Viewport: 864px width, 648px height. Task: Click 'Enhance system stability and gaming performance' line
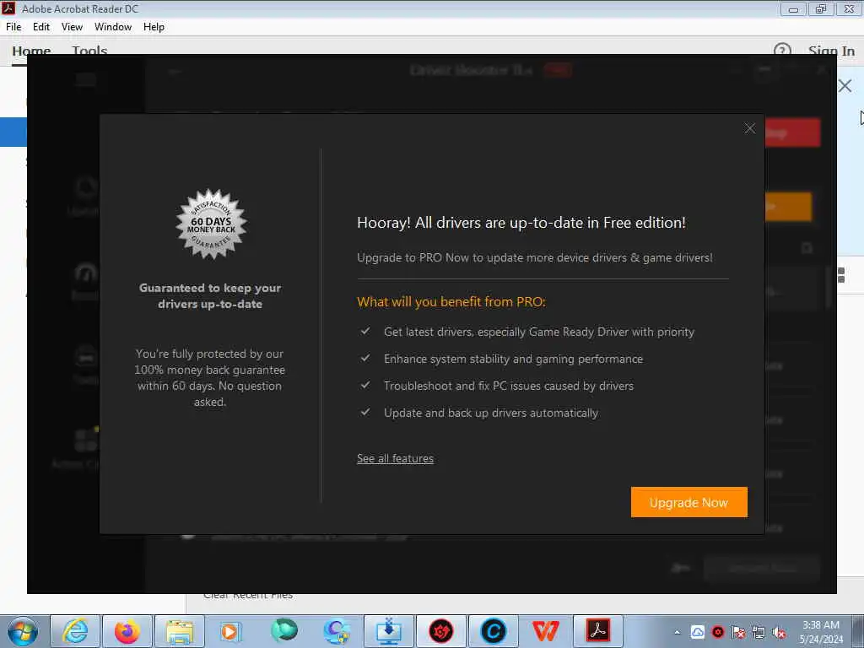514,359
